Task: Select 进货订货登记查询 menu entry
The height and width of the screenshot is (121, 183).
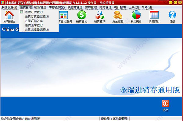Action: pyautogui.click(x=39, y=16)
